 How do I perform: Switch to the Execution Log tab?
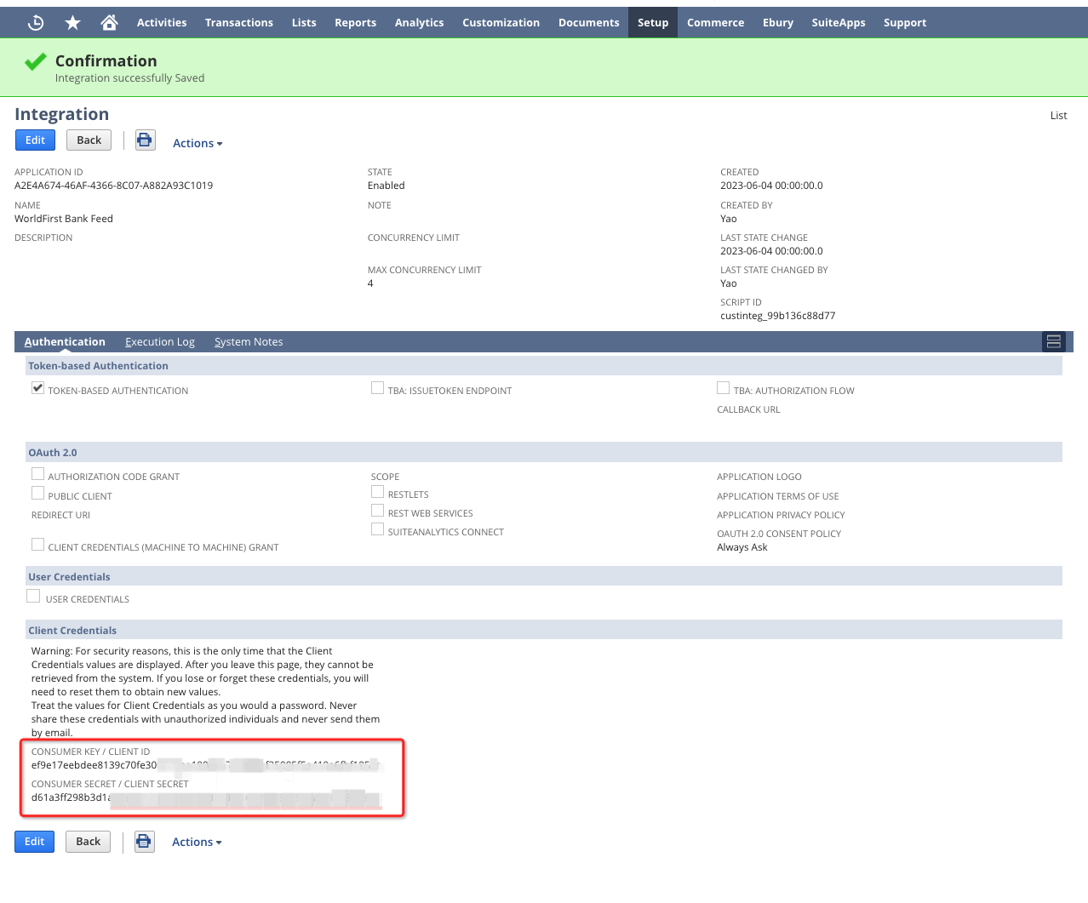160,342
